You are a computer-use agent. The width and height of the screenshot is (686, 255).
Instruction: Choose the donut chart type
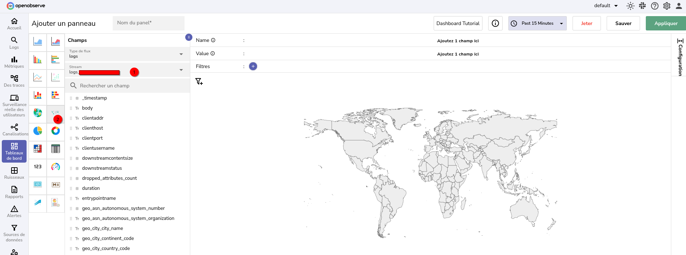click(x=56, y=131)
